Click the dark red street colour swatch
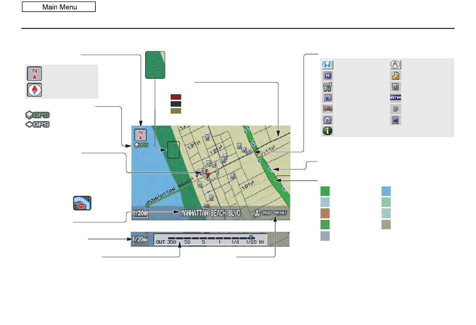The width and height of the screenshot is (476, 325). (x=176, y=97)
